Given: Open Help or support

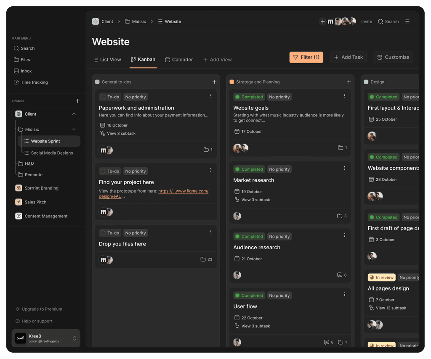Looking at the screenshot, I should click(x=34, y=321).
